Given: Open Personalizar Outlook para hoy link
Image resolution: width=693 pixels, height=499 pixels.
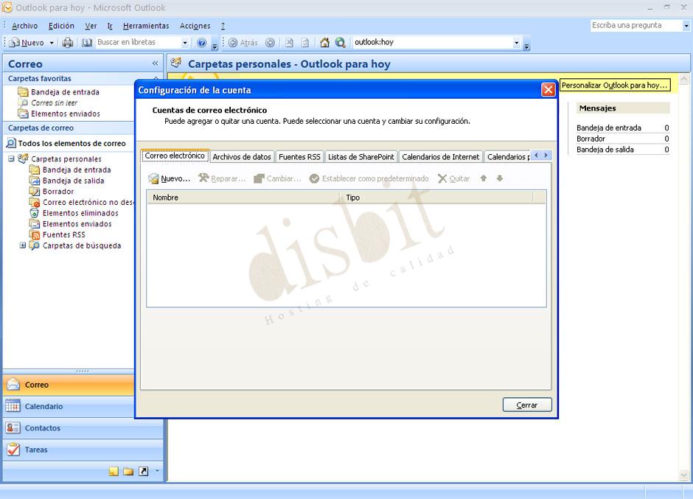Looking at the screenshot, I should click(x=616, y=85).
